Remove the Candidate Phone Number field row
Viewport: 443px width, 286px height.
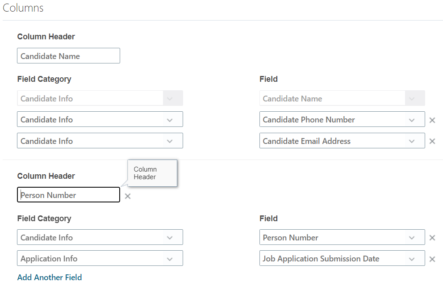click(432, 120)
